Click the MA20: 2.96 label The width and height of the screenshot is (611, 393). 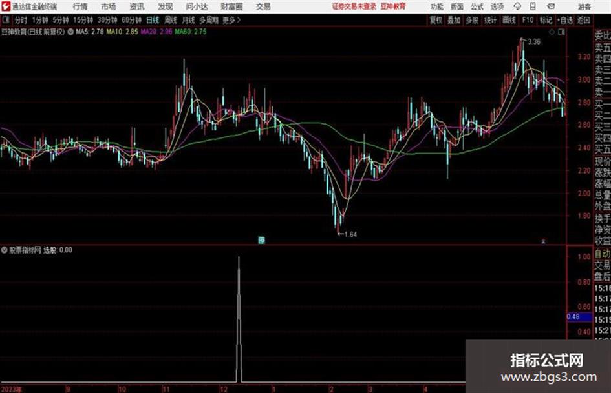[x=156, y=32]
